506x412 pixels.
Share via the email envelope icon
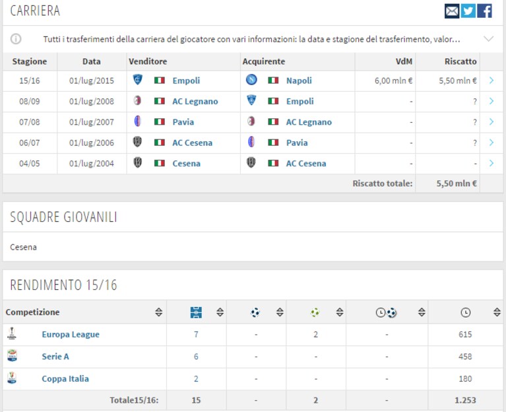pos(452,11)
